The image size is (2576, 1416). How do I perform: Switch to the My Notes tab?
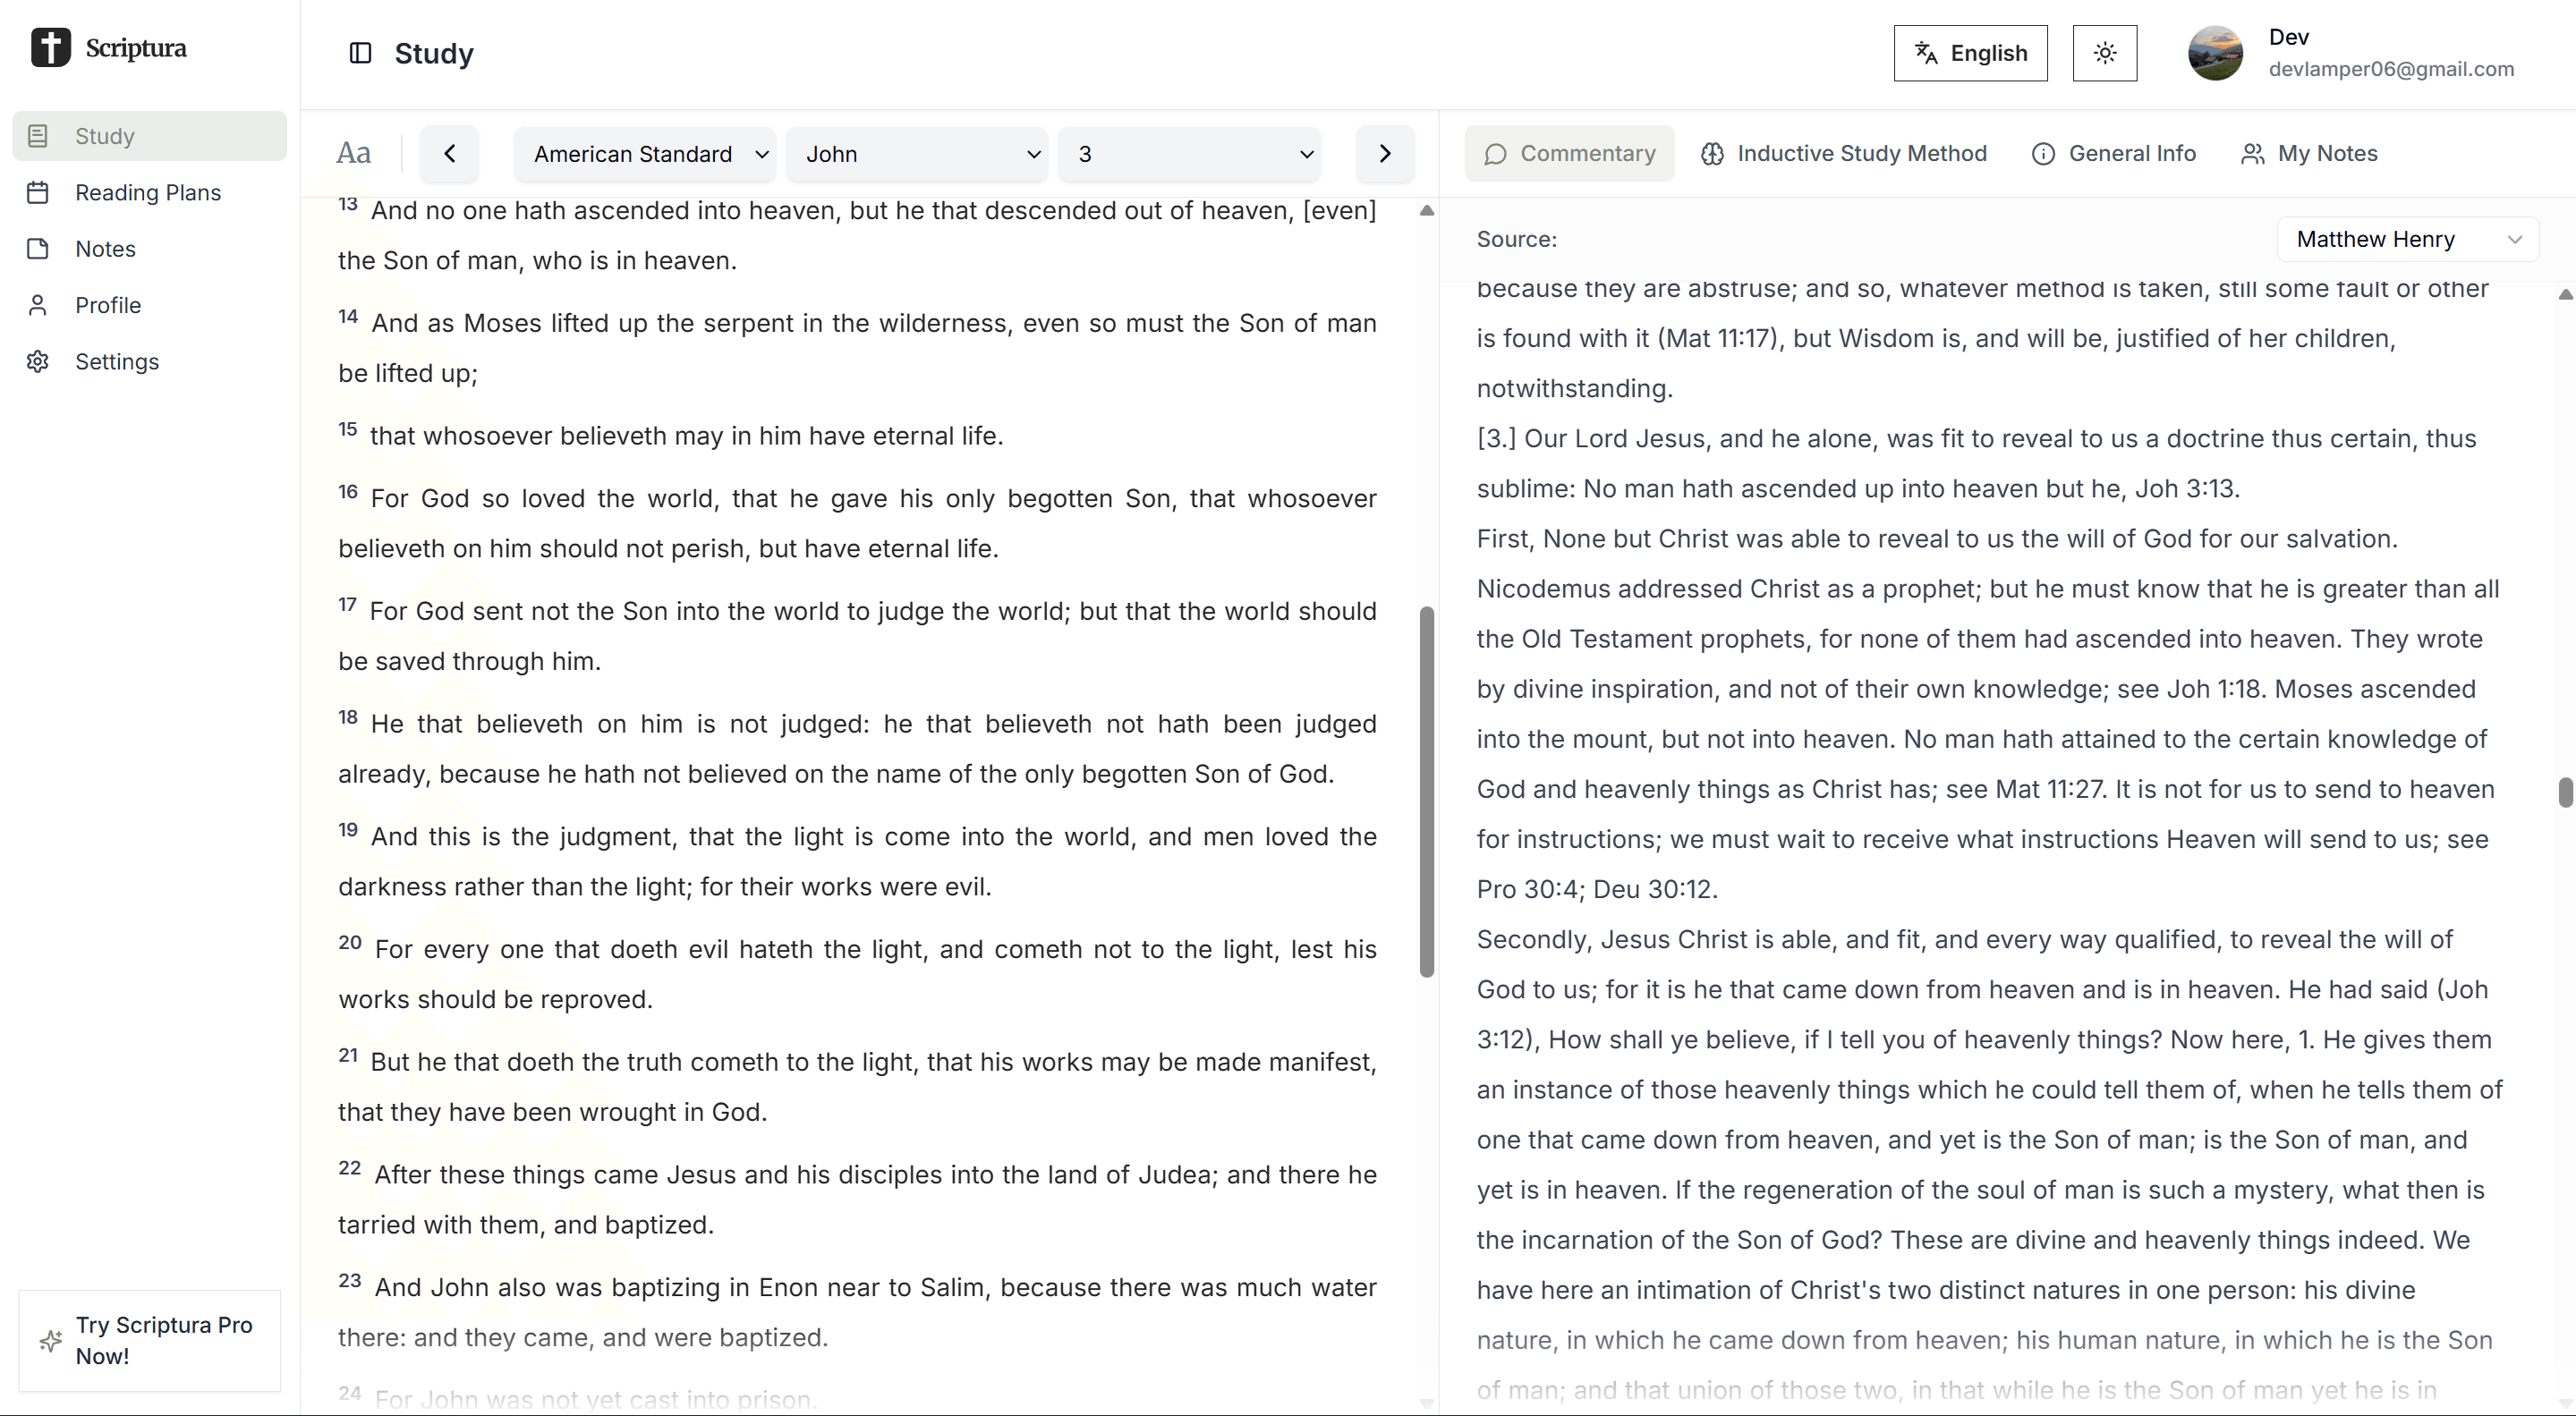pos(2309,153)
